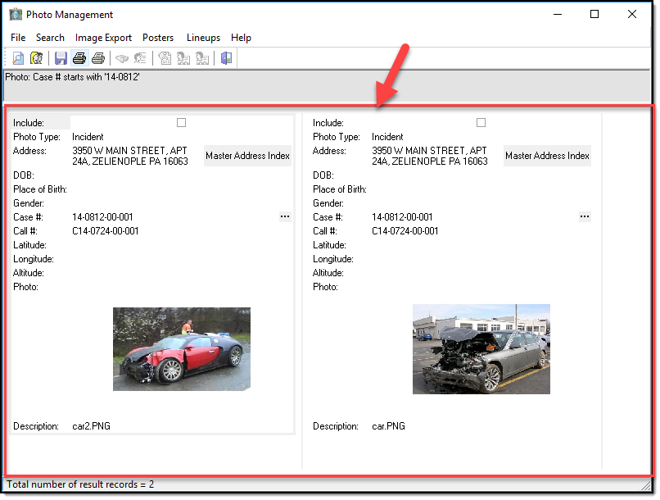660x500 pixels.
Task: Click the magnifier search document toolbar icon
Action: pos(18,58)
